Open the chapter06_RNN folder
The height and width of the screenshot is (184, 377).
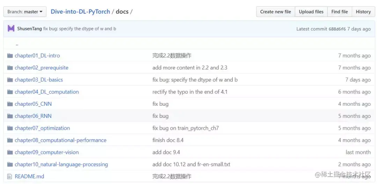click(x=33, y=116)
